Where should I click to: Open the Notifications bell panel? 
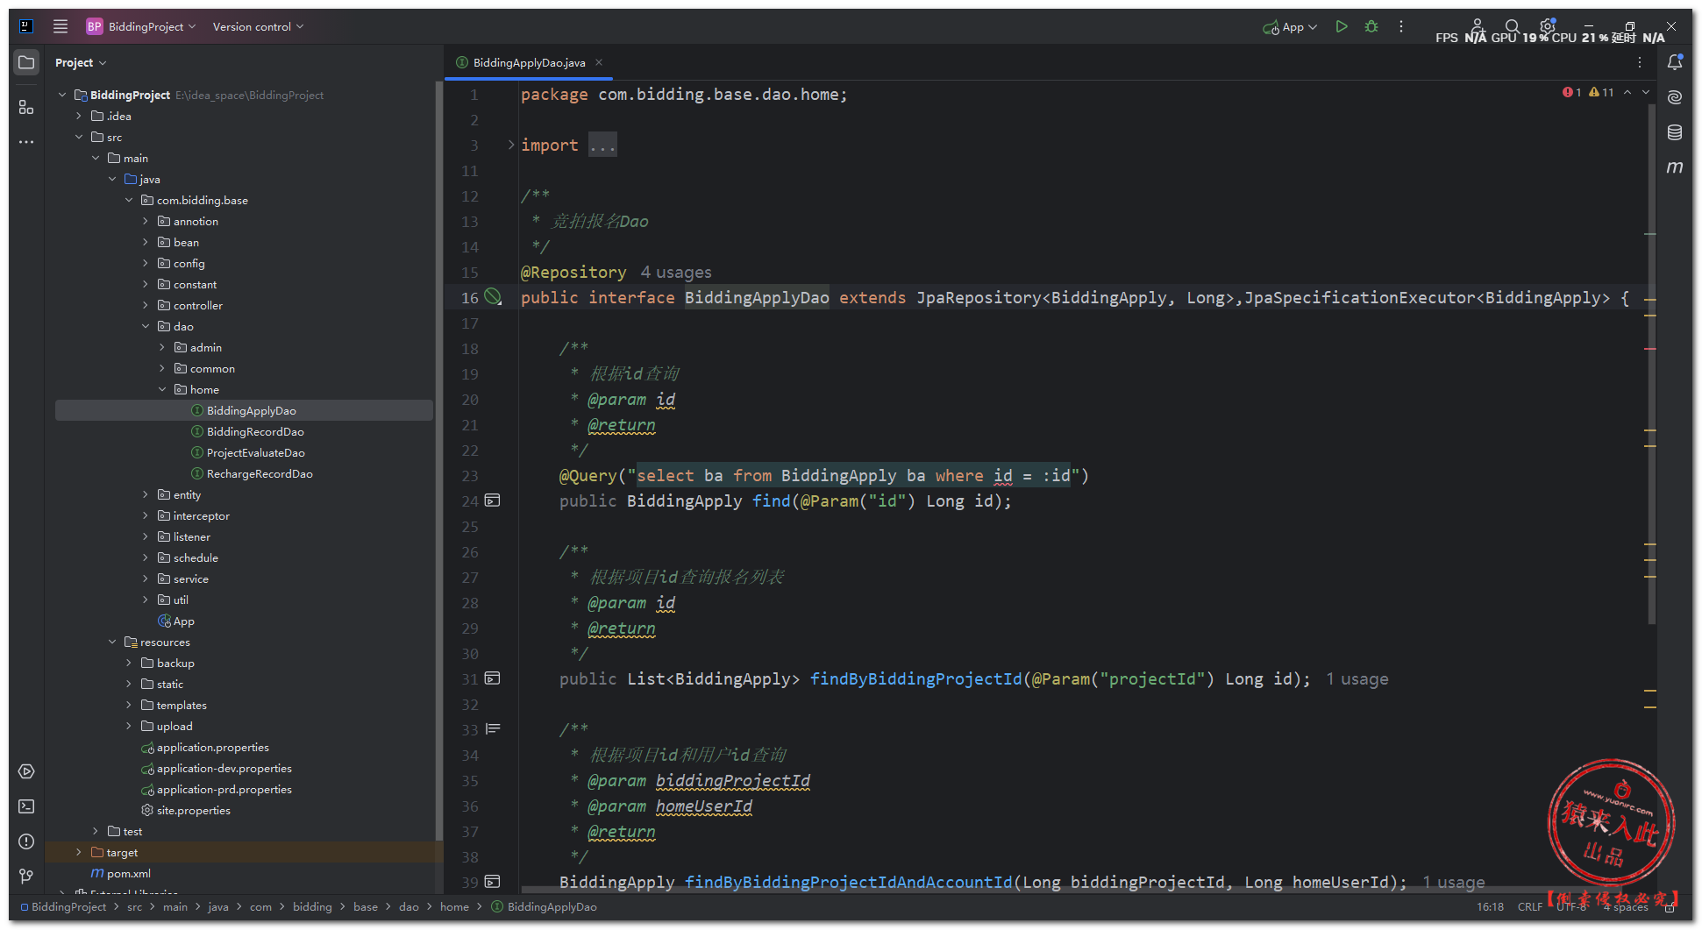click(x=1675, y=62)
